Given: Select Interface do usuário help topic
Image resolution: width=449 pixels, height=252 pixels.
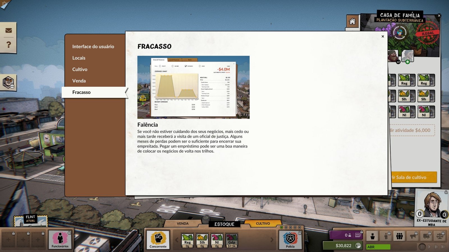Looking at the screenshot, I should (x=93, y=46).
